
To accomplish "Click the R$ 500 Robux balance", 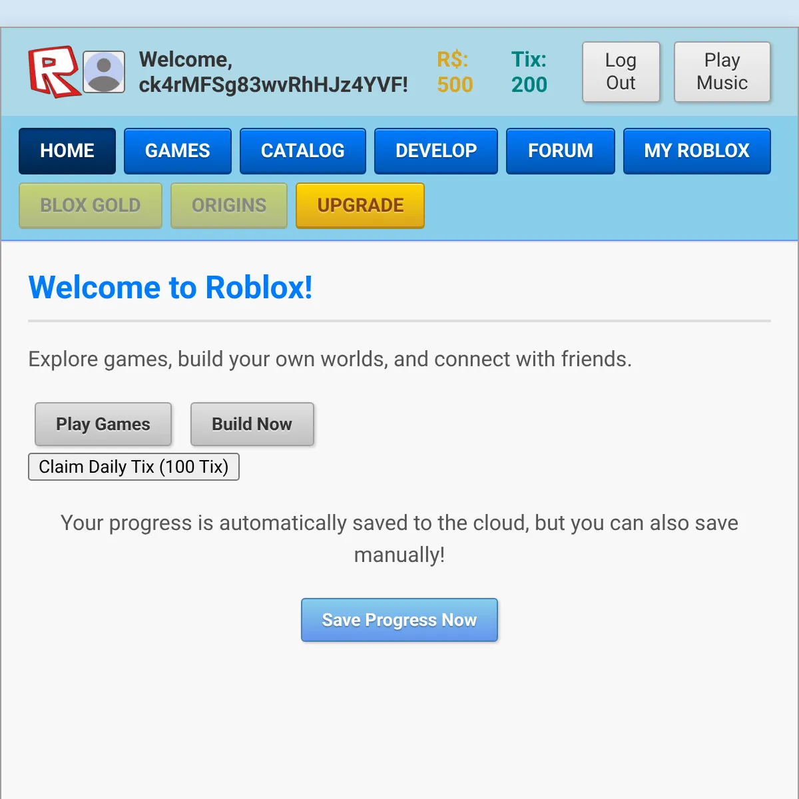I will (x=455, y=72).
